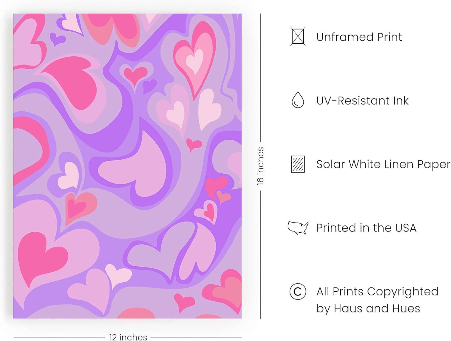Click the USA map outline icon
Screen dimensions: 451x341
click(298, 228)
